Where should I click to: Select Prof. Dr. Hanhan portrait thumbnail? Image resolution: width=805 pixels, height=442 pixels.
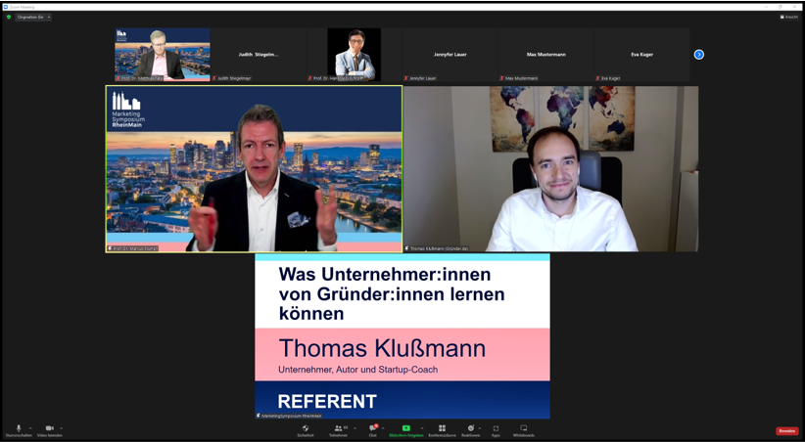(355, 55)
